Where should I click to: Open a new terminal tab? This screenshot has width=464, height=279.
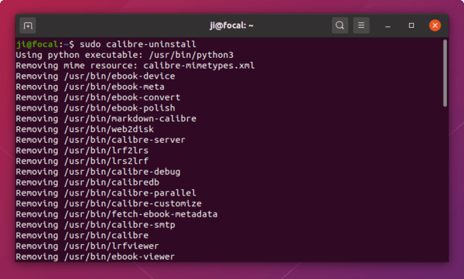(x=28, y=26)
